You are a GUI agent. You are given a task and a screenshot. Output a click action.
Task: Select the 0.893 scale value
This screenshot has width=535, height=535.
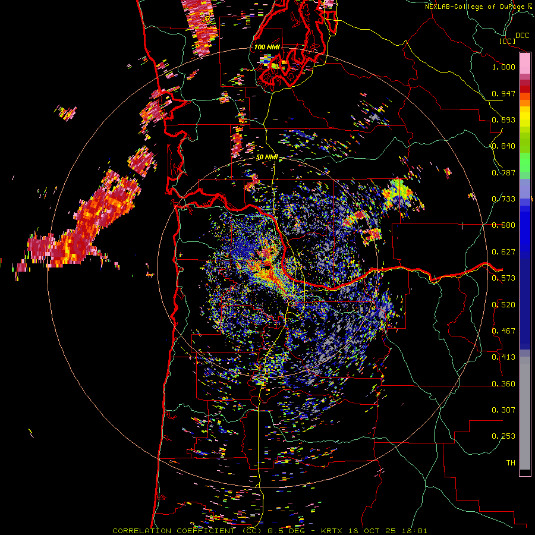503,119
